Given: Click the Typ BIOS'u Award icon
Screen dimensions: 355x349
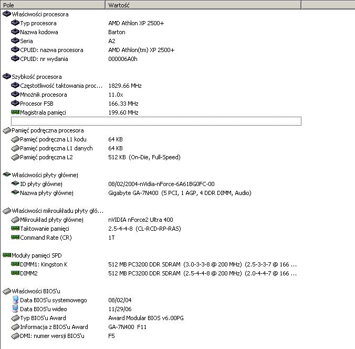Looking at the screenshot, I should pos(15,317).
